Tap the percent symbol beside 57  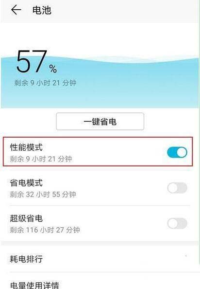53,69
